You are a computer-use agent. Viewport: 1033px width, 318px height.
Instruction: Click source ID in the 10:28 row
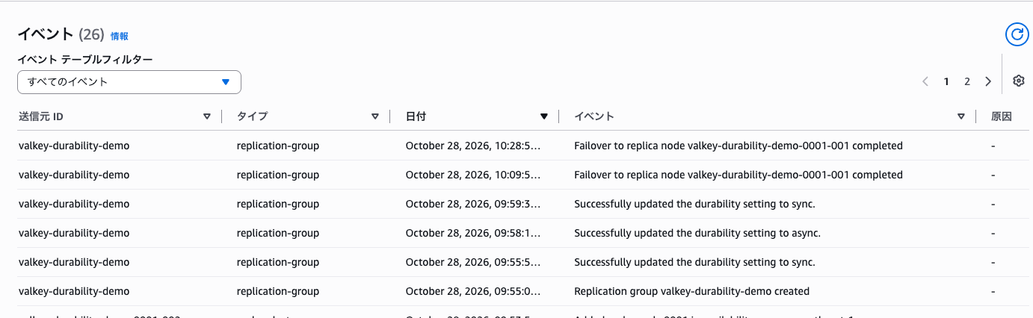click(74, 146)
